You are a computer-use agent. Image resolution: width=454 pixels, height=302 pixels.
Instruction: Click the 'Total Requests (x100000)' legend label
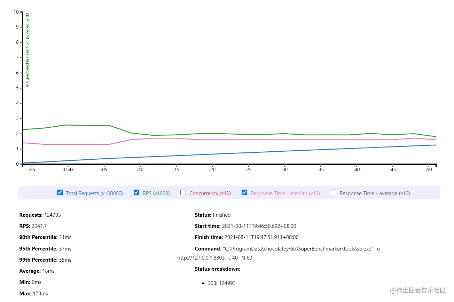(x=94, y=193)
